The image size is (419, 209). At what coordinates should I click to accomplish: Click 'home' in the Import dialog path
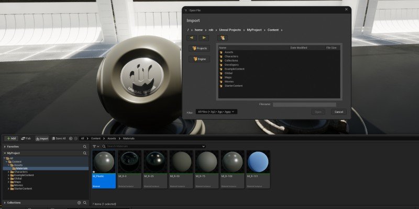point(199,30)
